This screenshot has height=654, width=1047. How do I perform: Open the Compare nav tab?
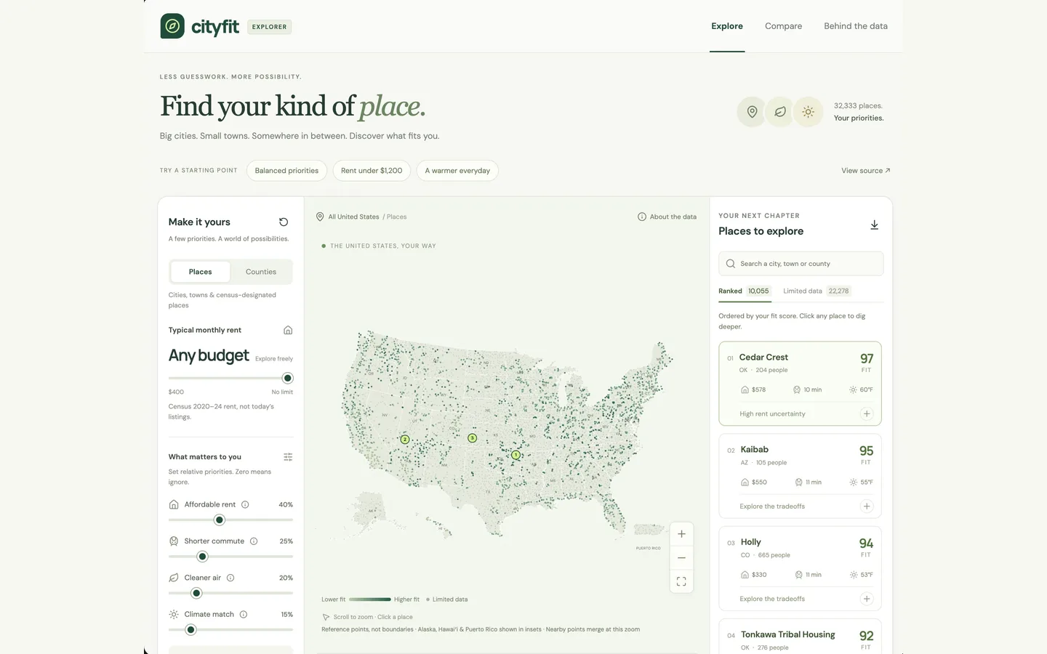click(783, 26)
